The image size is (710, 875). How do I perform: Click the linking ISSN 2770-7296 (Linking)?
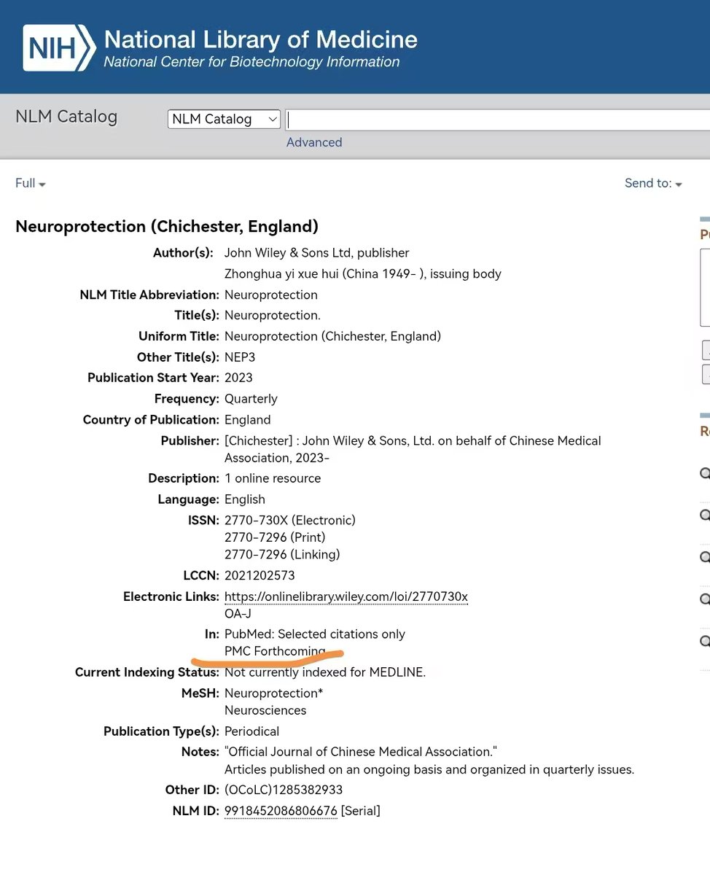[x=282, y=554]
